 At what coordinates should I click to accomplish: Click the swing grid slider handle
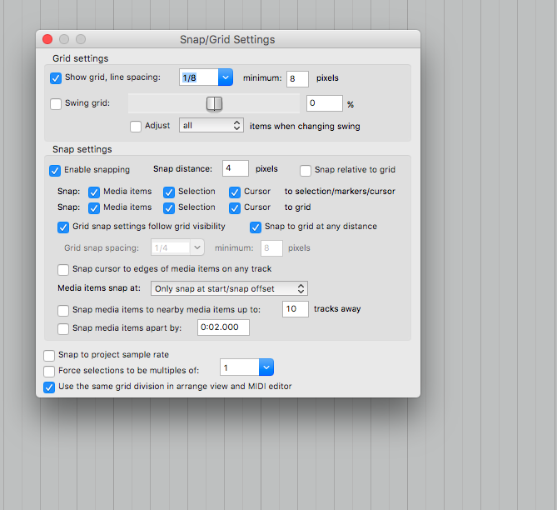point(214,103)
